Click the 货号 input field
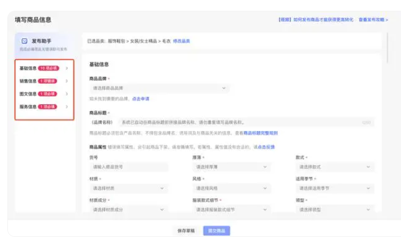 pos(129,167)
